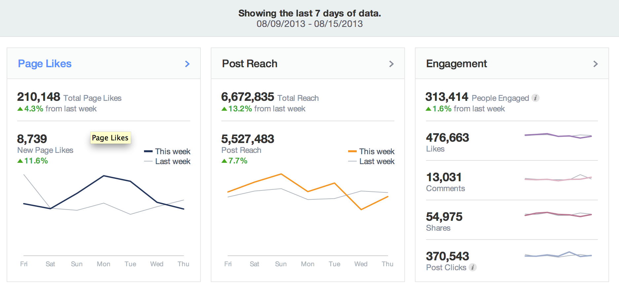
Task: Open the Page Likes header link
Action: pyautogui.click(x=45, y=64)
